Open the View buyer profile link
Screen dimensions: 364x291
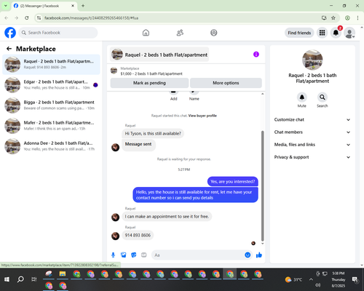click(x=202, y=116)
